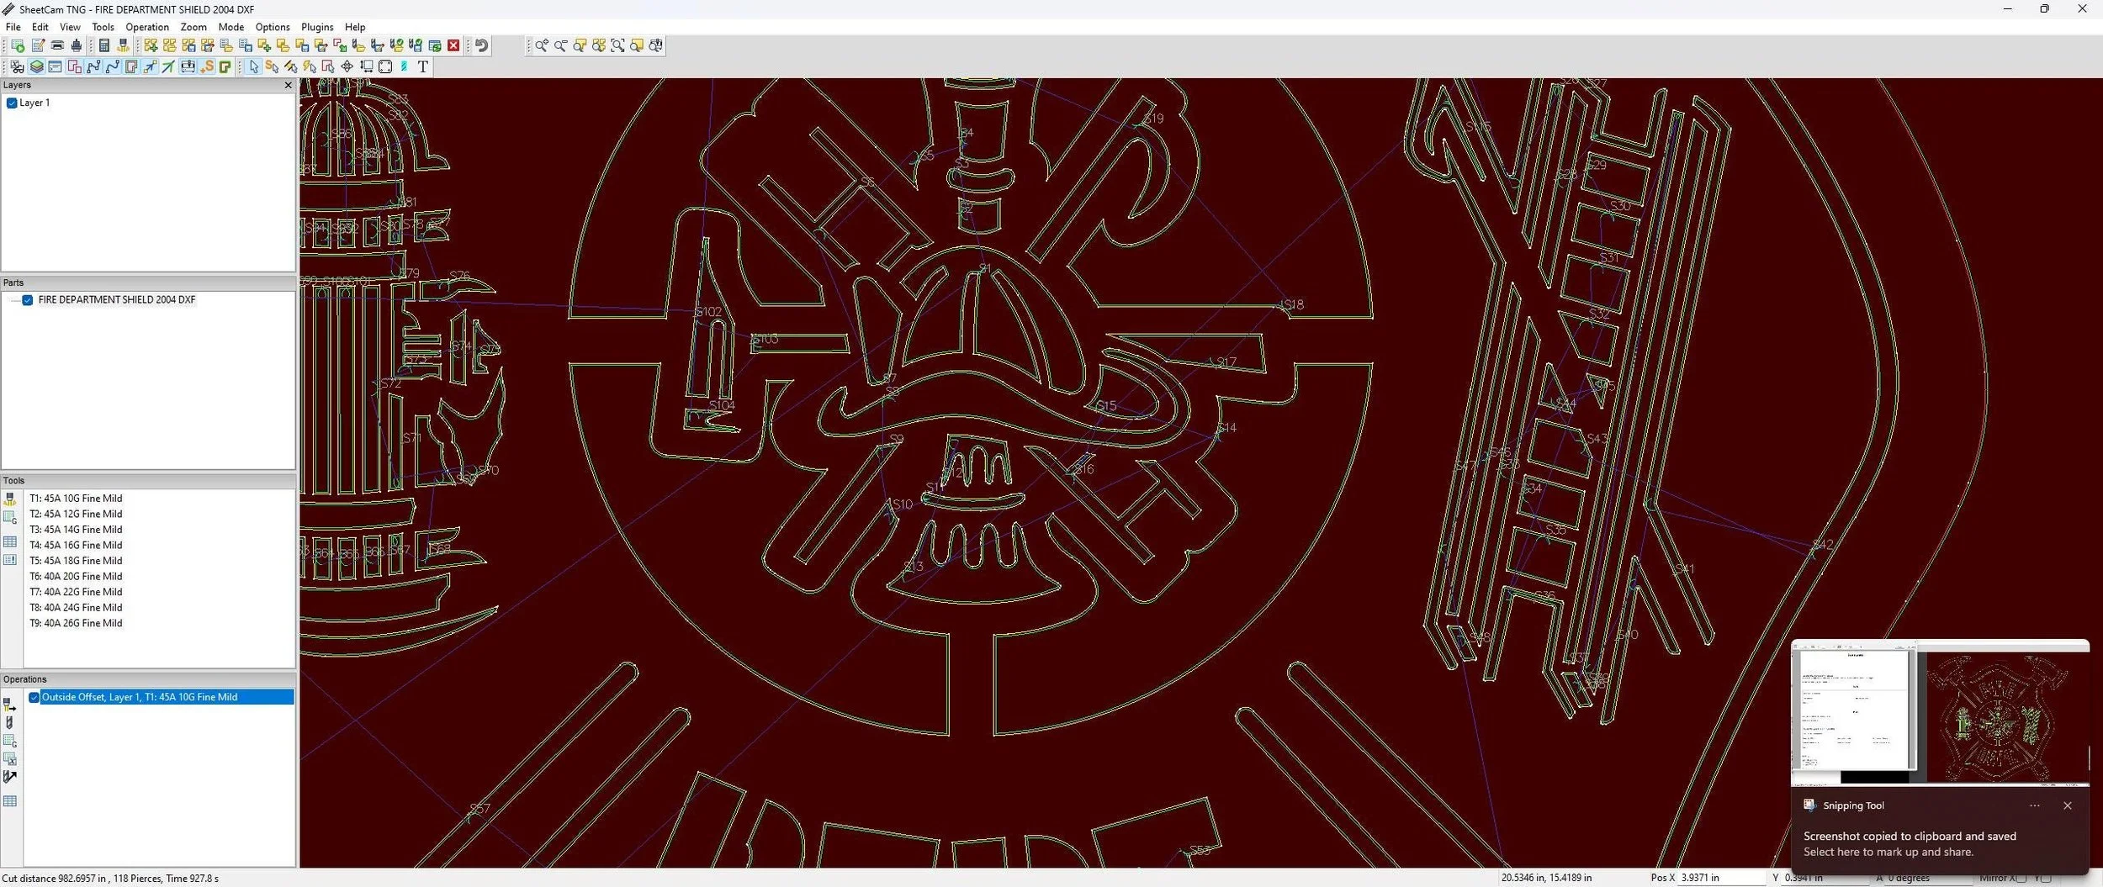Screen dimensions: 2103x887
Task: Toggle the layers stack view icon
Action: click(x=36, y=66)
